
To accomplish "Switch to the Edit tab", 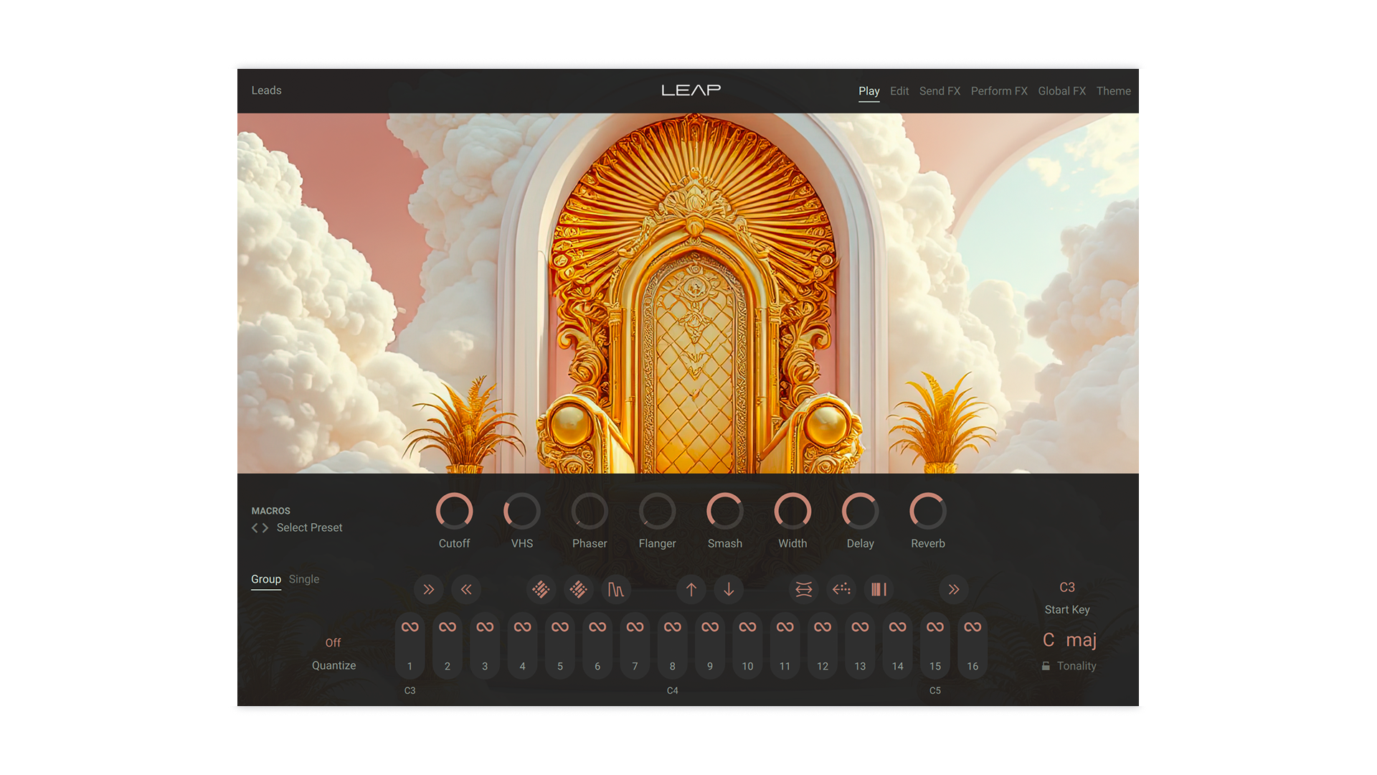I will tap(899, 90).
